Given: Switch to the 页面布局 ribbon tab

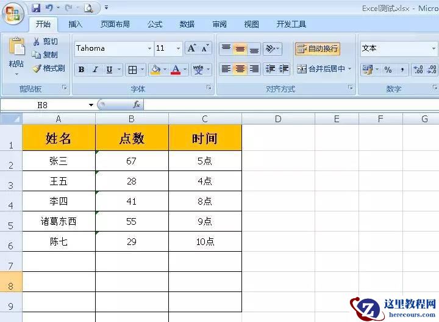Looking at the screenshot, I should 115,24.
